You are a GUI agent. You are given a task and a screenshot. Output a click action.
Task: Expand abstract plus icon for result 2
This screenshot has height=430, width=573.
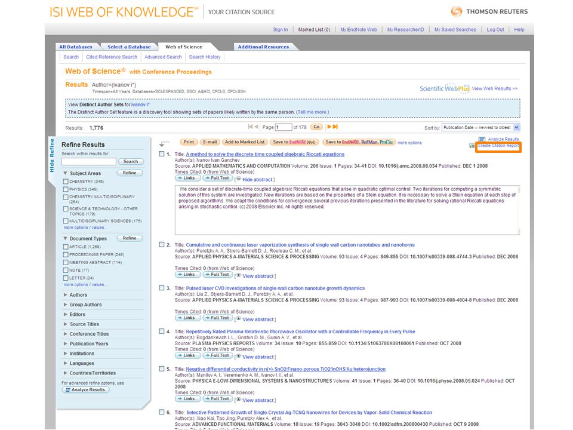coord(239,275)
